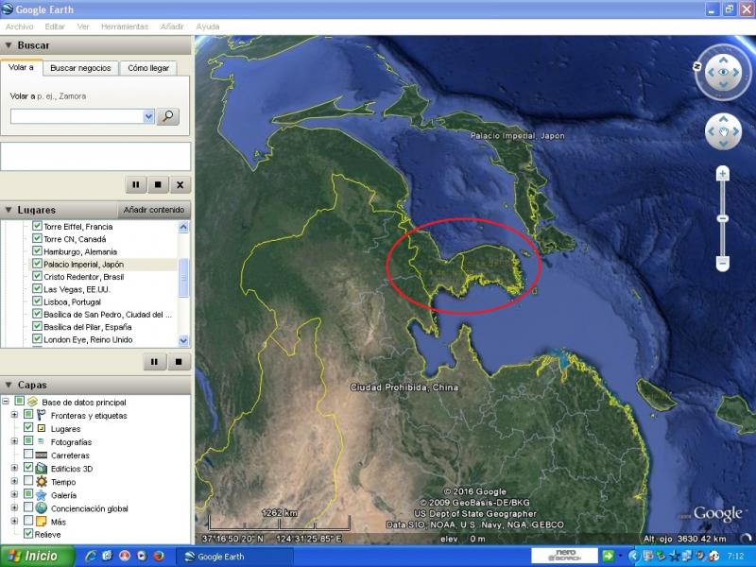The image size is (756, 567).
Task: Open the Herramientas menu
Action: point(125,26)
